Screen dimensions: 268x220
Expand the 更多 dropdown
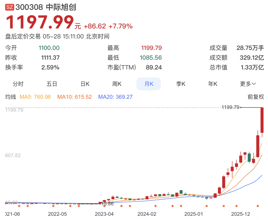[x=248, y=84]
